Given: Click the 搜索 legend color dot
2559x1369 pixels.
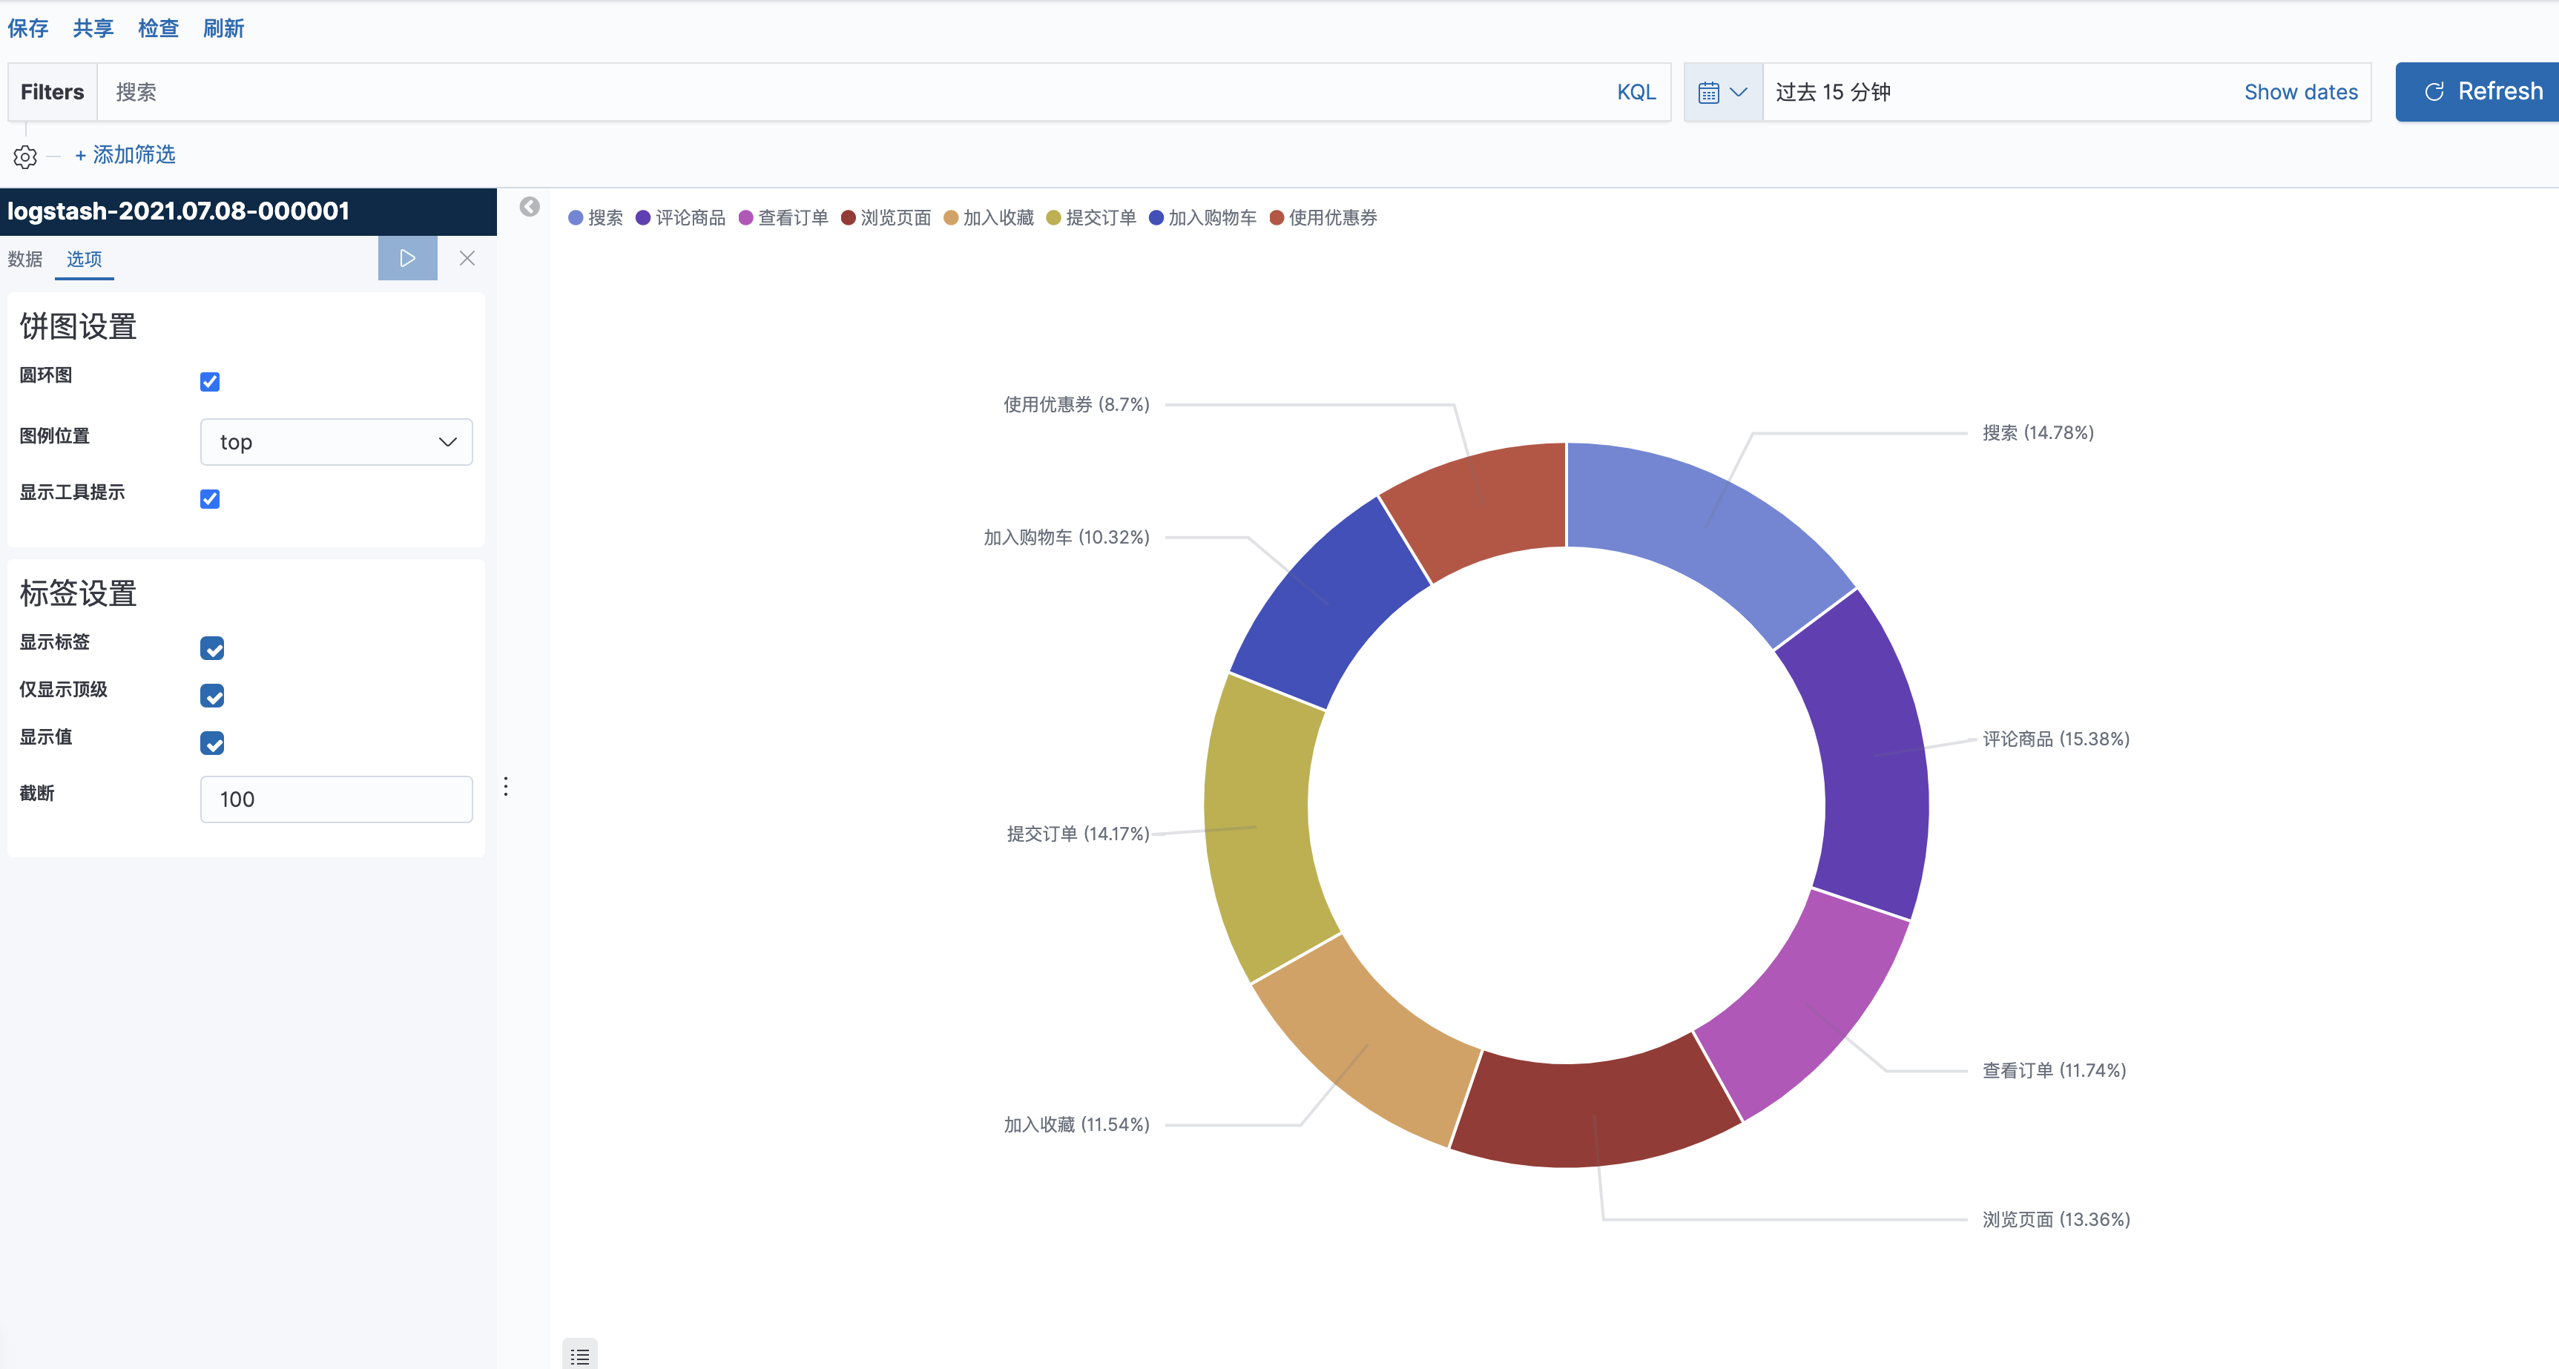Looking at the screenshot, I should pos(575,217).
